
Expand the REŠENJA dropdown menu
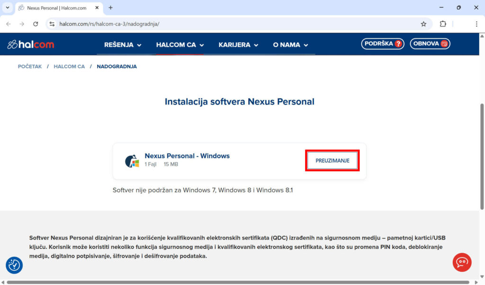coord(123,45)
